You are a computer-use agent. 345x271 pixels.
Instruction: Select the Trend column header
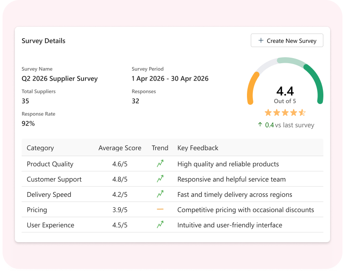(x=160, y=148)
